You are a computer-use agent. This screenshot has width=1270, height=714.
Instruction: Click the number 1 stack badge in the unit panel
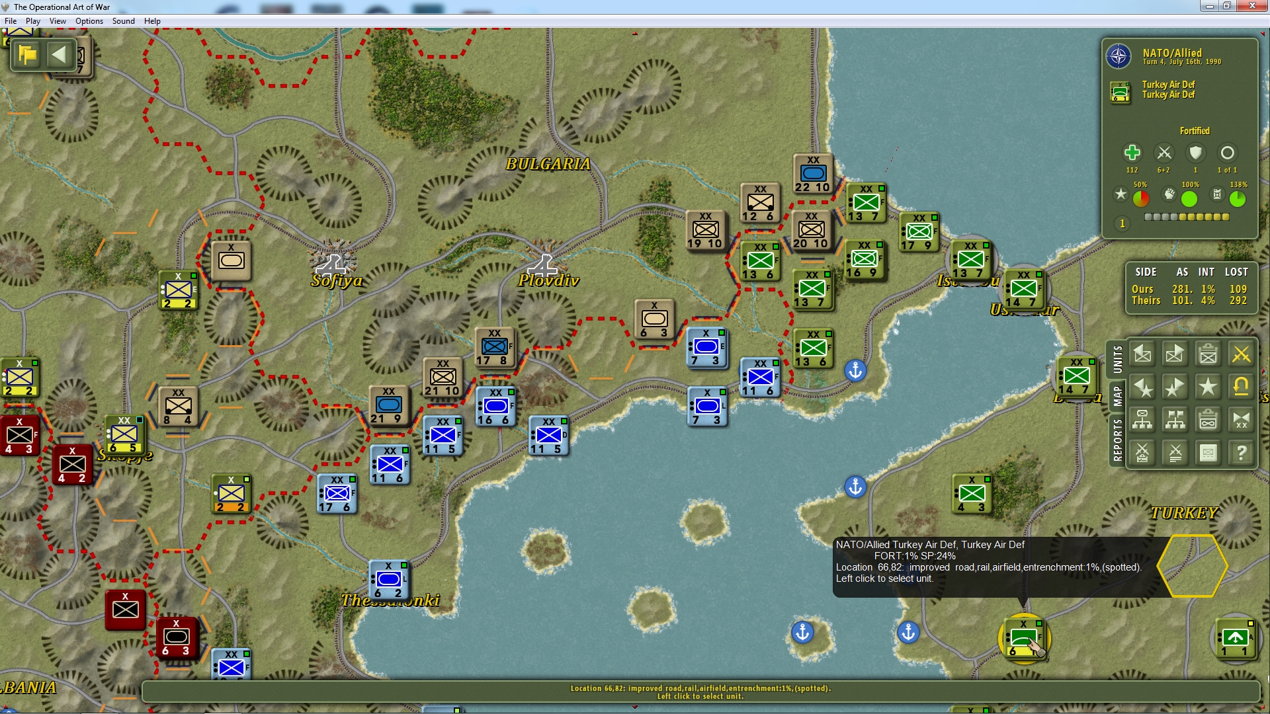pyautogui.click(x=1122, y=223)
